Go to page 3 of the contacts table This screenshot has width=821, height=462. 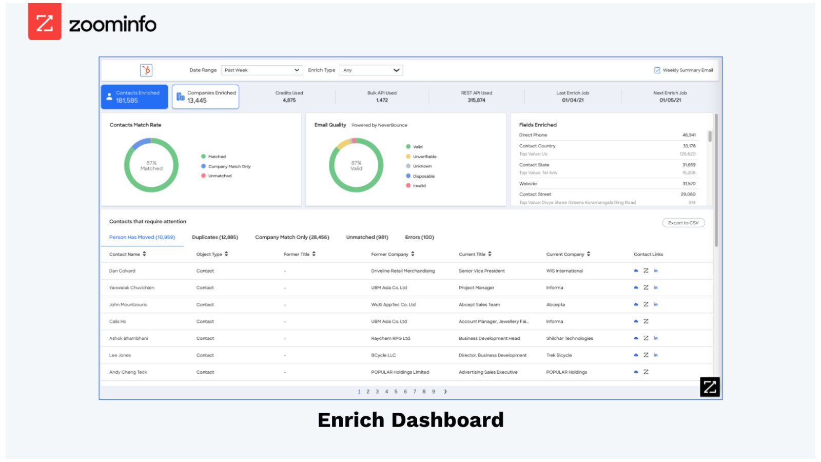point(377,391)
